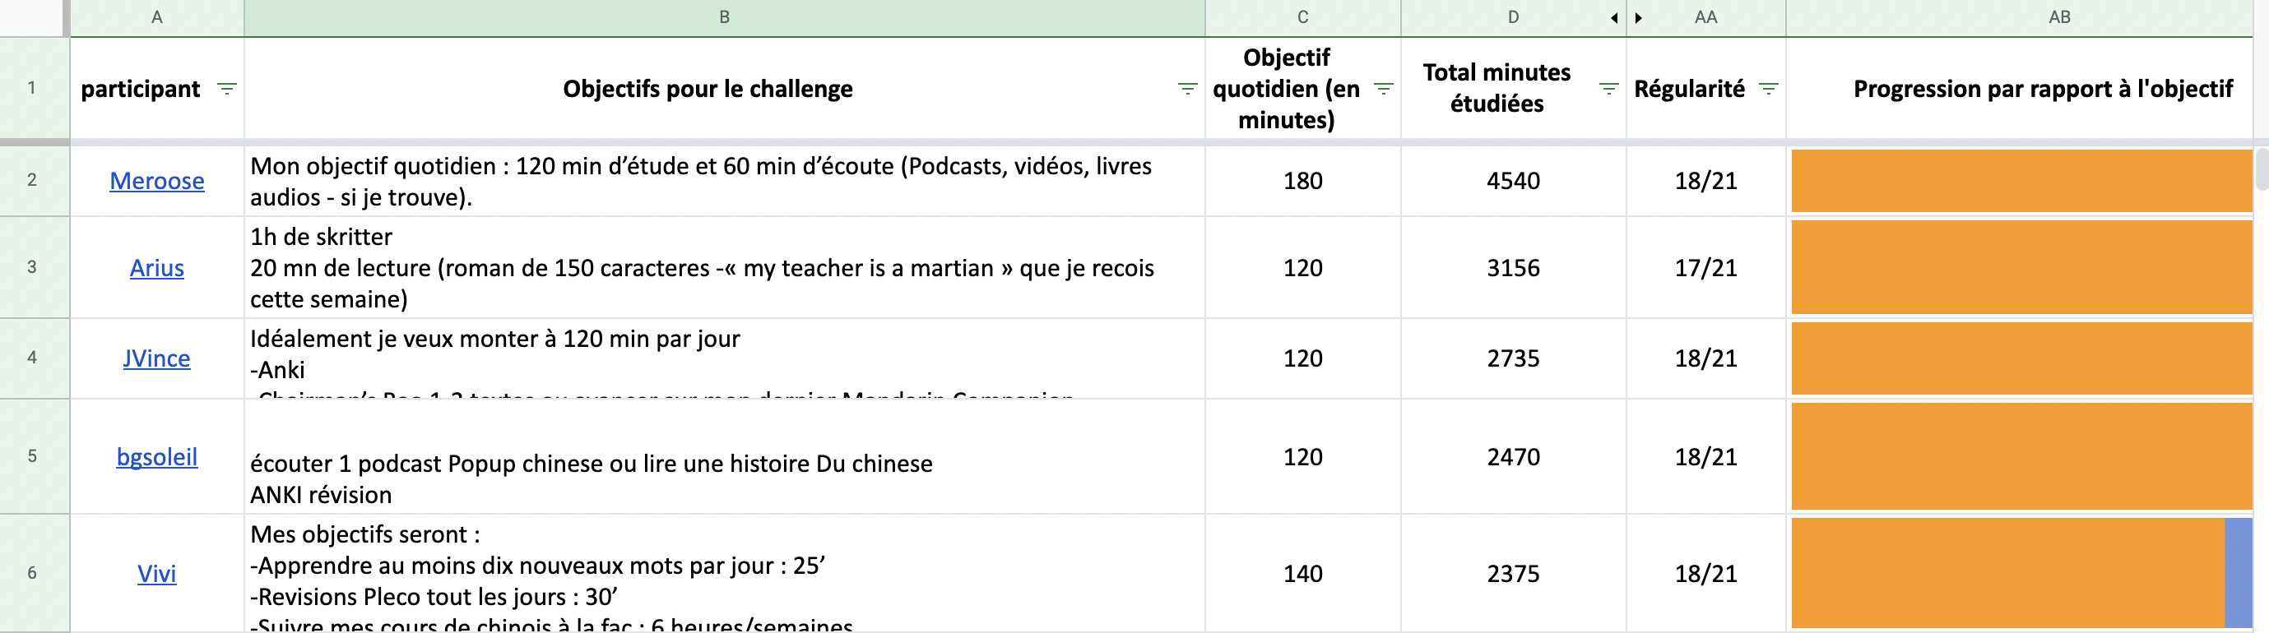Expand hidden columns with right arrow
This screenshot has height=633, width=2269.
point(1638,17)
